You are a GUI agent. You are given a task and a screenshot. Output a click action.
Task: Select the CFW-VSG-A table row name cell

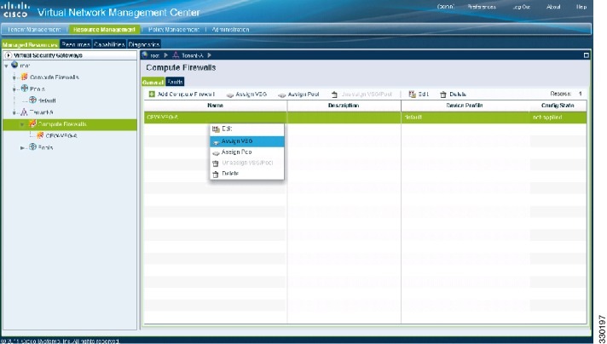tap(215, 118)
